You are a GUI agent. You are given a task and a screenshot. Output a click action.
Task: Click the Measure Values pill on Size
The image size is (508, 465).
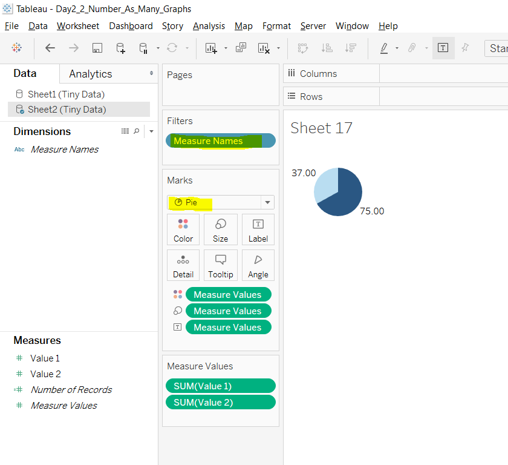229,311
